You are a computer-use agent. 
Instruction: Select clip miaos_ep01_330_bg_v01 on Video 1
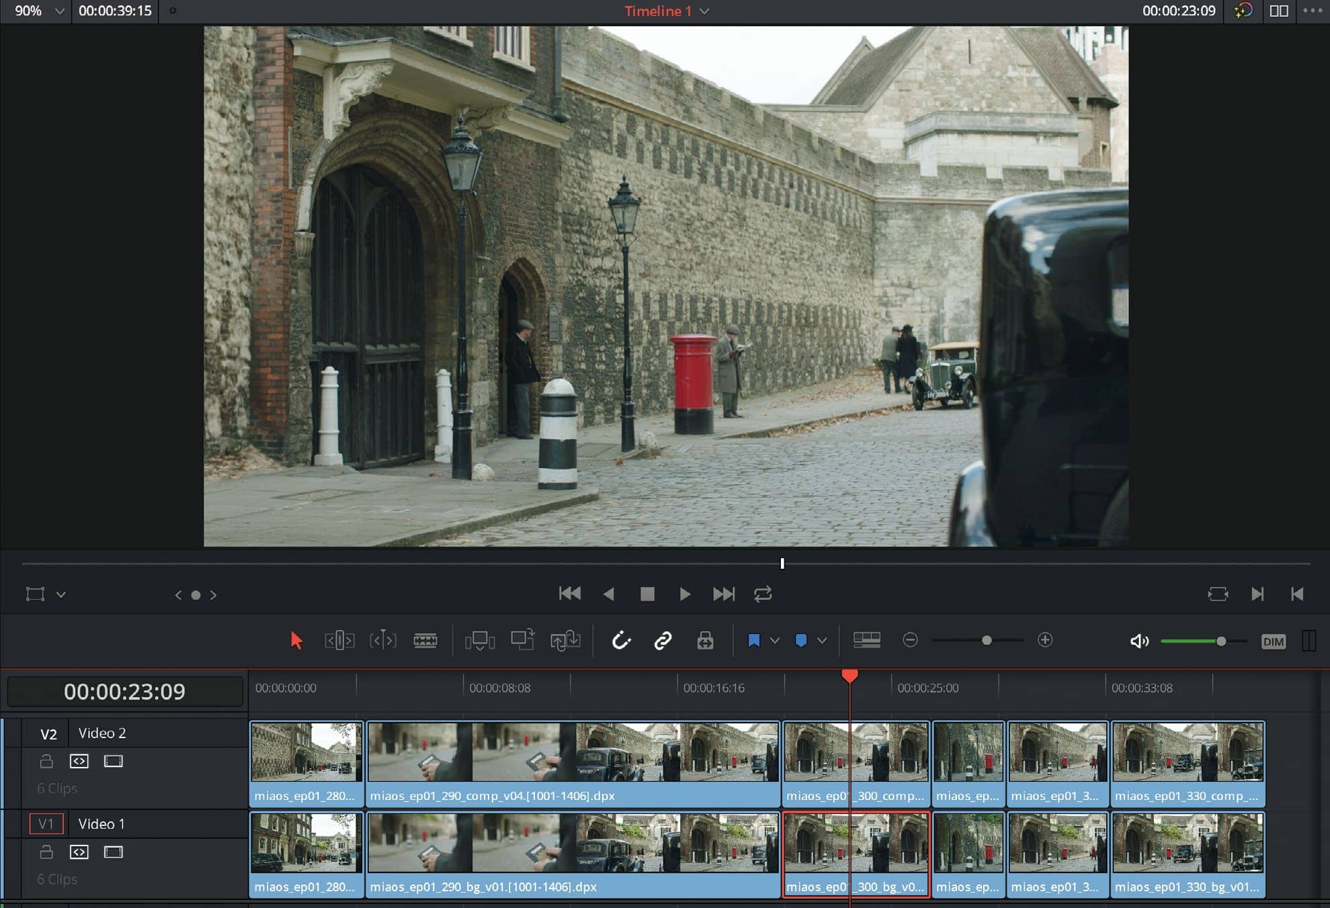(x=1188, y=854)
